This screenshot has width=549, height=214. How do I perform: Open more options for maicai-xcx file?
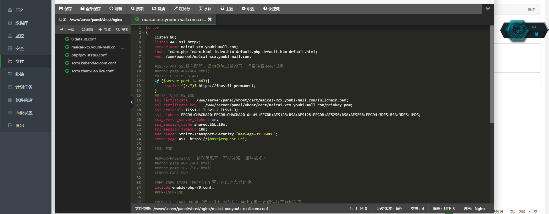[123, 47]
